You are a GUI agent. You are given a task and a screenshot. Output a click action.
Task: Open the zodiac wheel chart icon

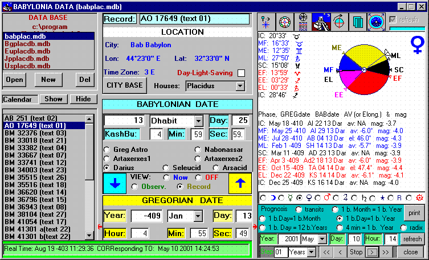point(285,22)
